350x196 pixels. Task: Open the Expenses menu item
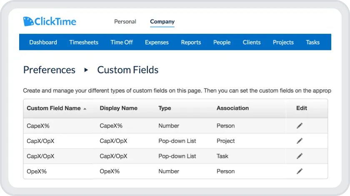[x=157, y=42]
